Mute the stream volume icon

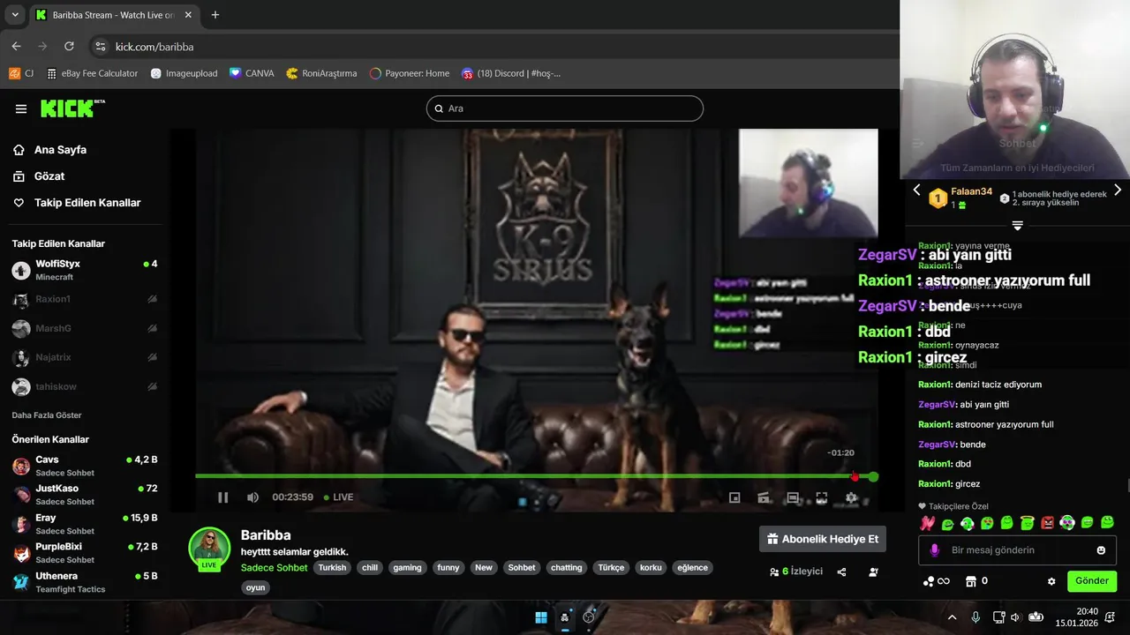click(252, 497)
